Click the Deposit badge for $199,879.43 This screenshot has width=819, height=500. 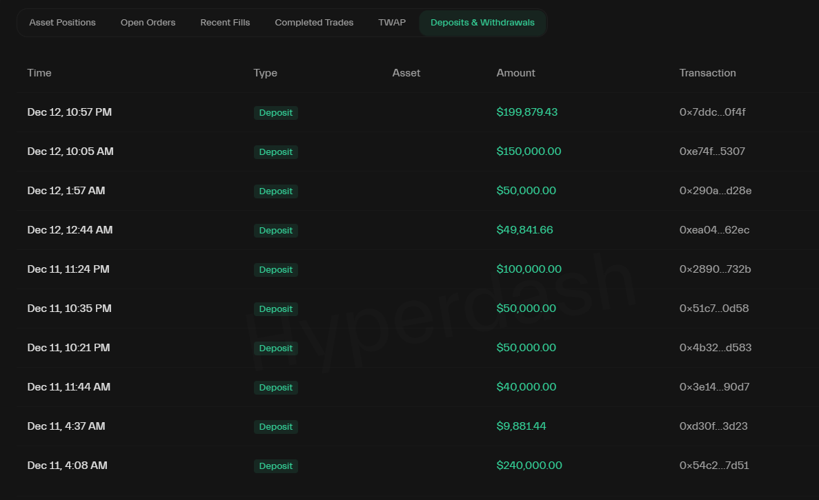[275, 112]
